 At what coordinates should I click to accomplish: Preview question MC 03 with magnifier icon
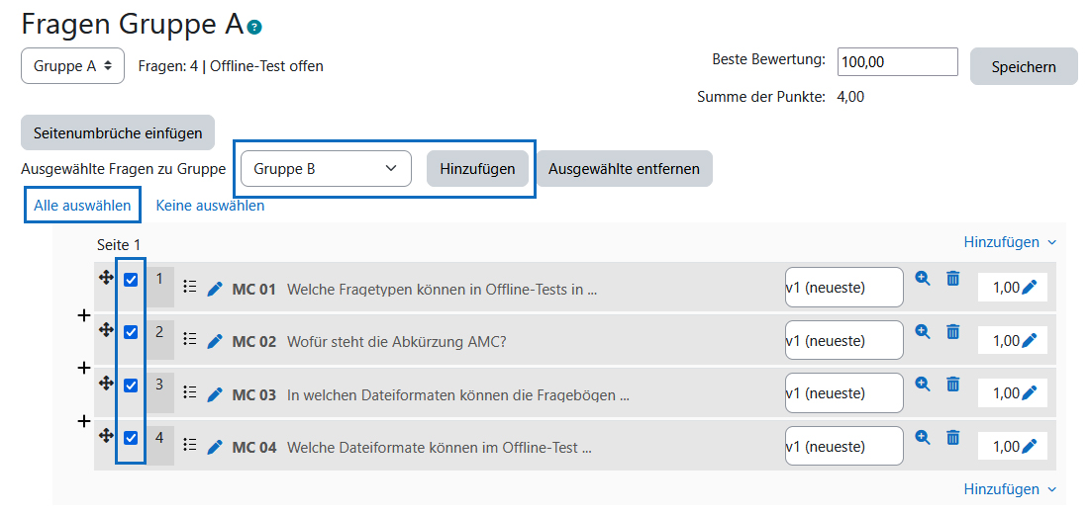(x=923, y=384)
